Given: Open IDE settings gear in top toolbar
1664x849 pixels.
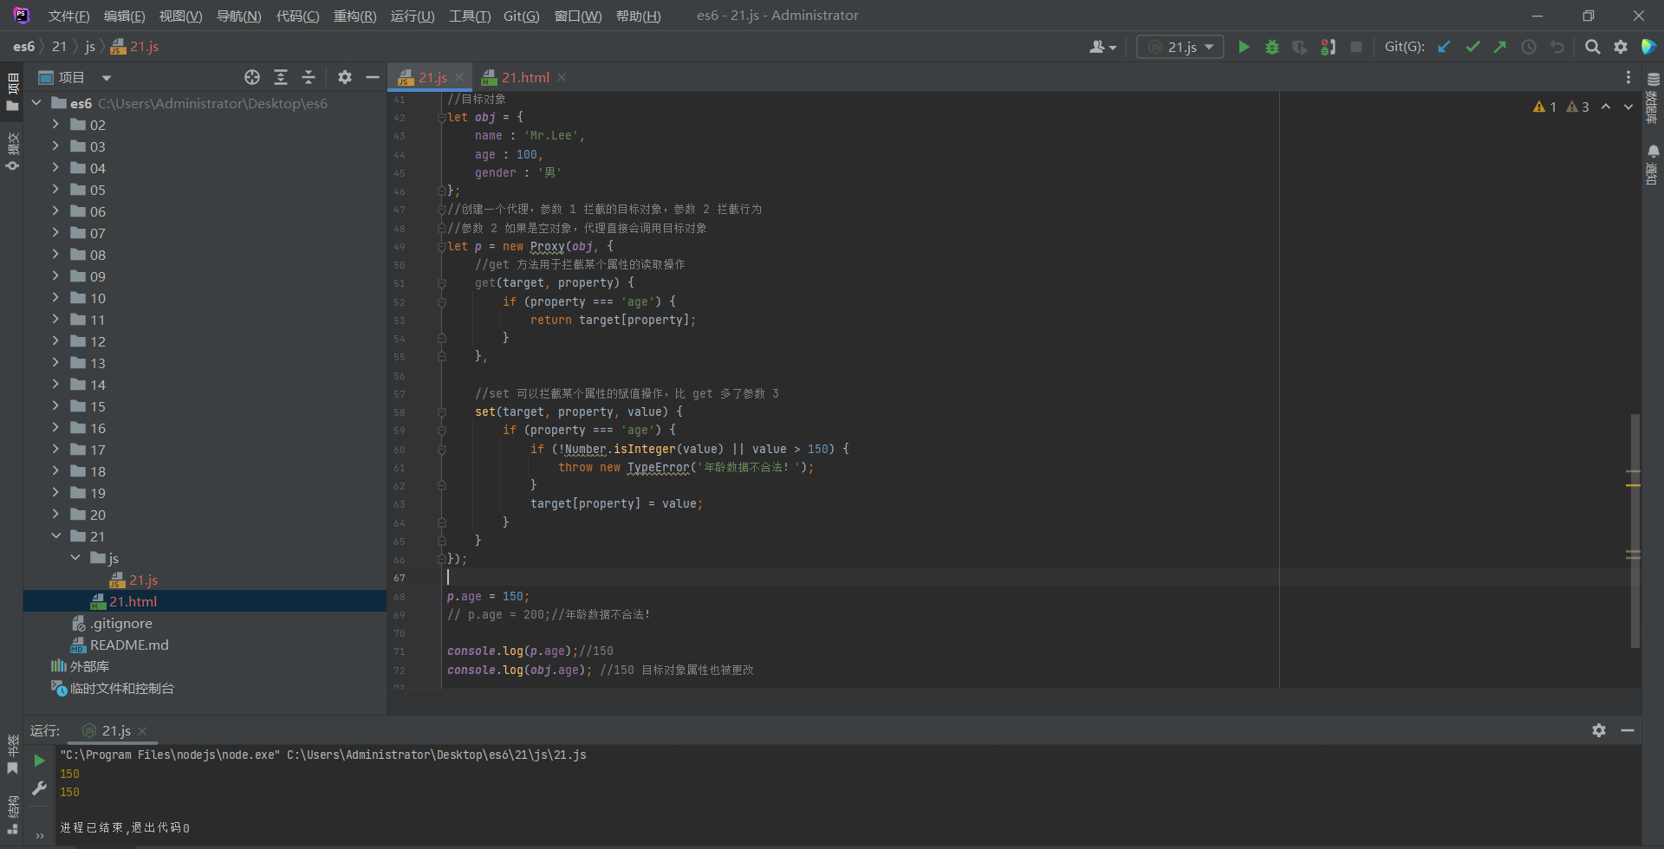Looking at the screenshot, I should [1621, 47].
